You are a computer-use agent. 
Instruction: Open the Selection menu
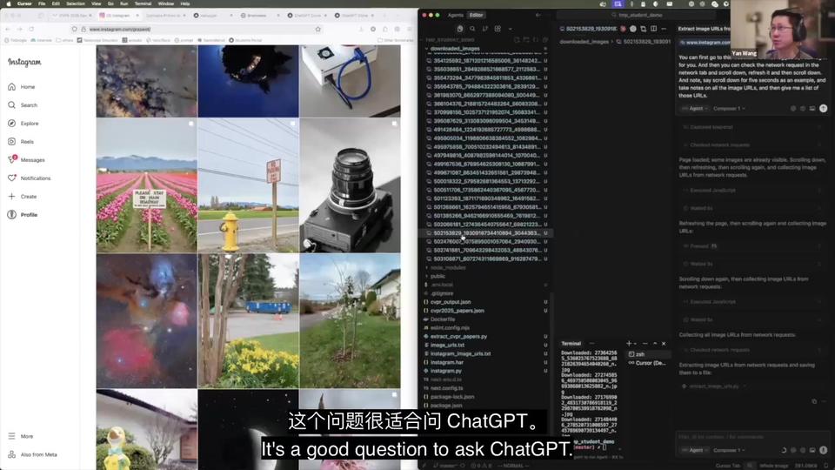click(75, 3)
